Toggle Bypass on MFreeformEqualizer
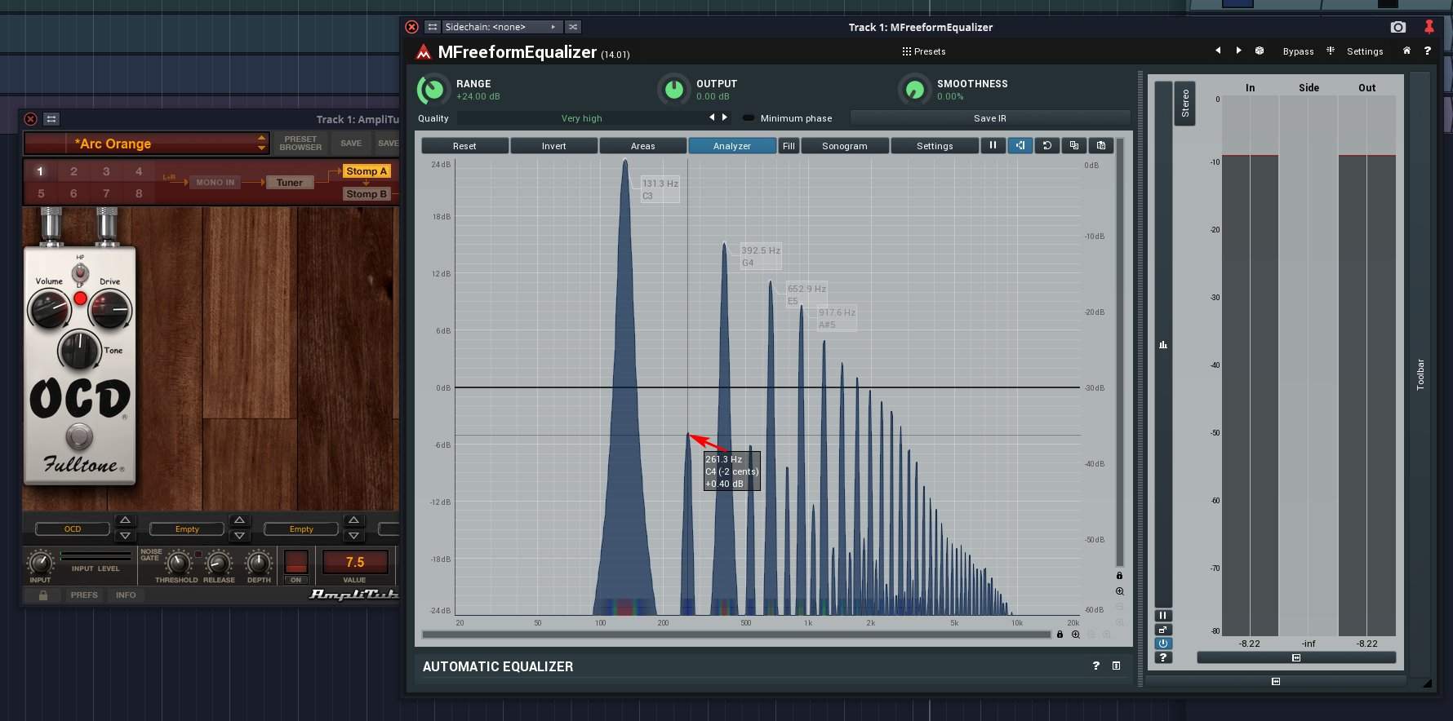 1298,51
